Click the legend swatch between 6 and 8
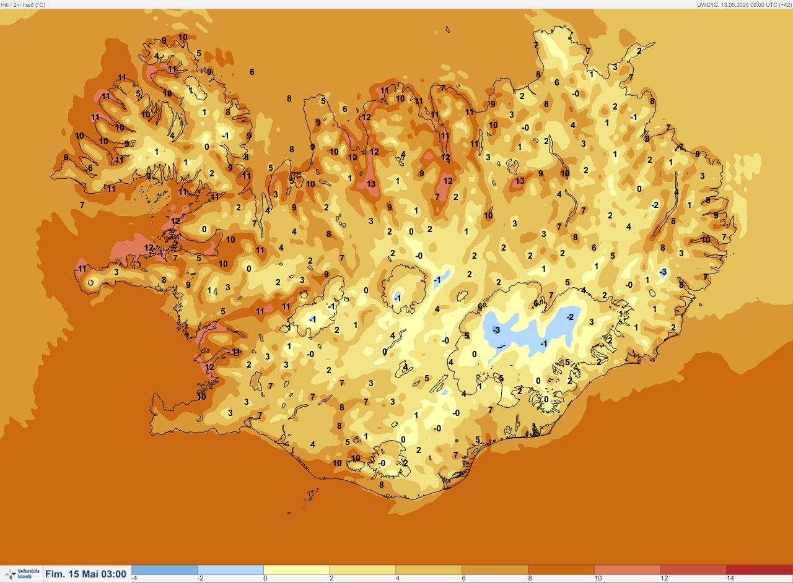793x583 pixels. click(x=495, y=570)
